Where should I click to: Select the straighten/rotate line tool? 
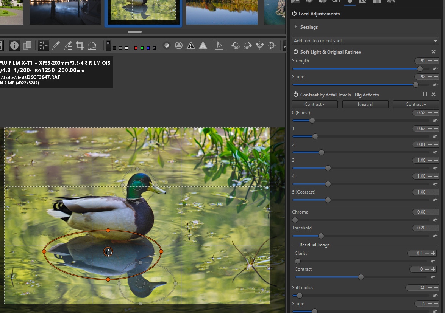pos(92,45)
